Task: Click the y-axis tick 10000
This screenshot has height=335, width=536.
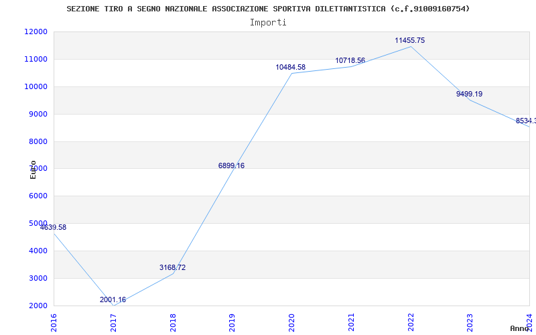Action: click(36, 86)
